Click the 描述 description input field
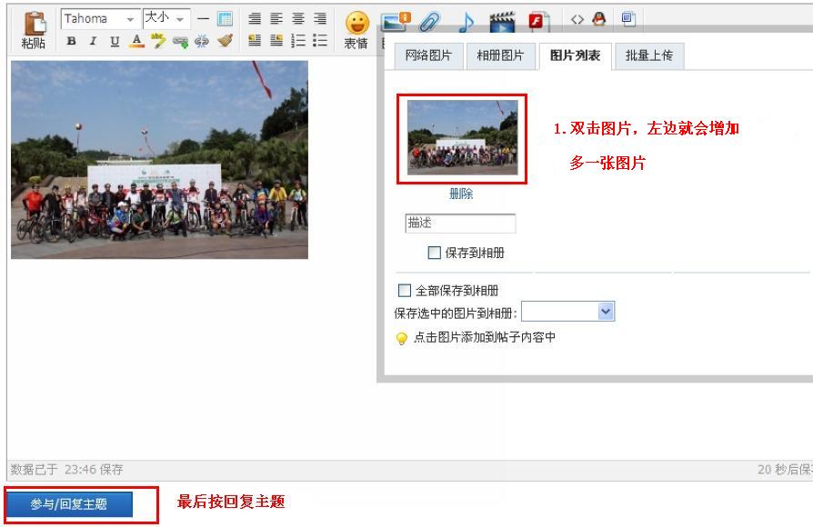Viewport: 813px width, 527px height. [460, 224]
